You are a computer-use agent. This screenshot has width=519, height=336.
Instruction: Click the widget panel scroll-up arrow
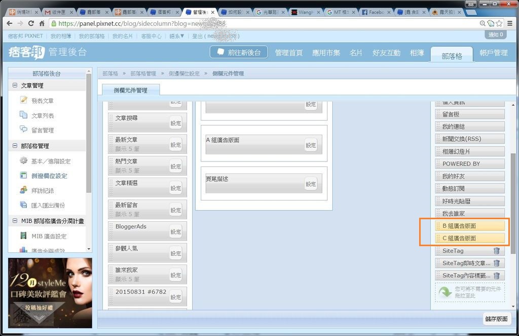coord(513,105)
